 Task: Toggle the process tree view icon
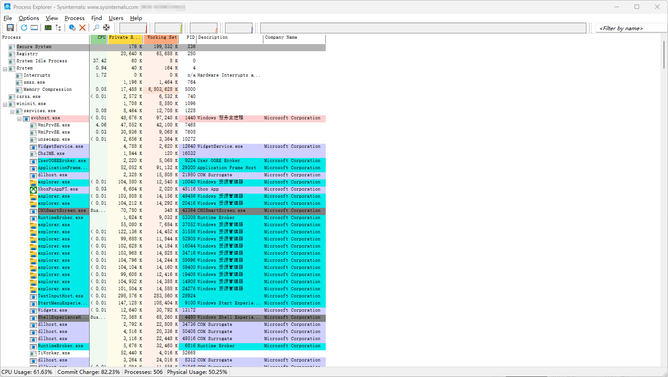(58, 27)
